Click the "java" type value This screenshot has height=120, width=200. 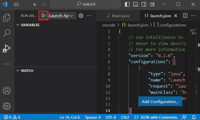coord(175,74)
